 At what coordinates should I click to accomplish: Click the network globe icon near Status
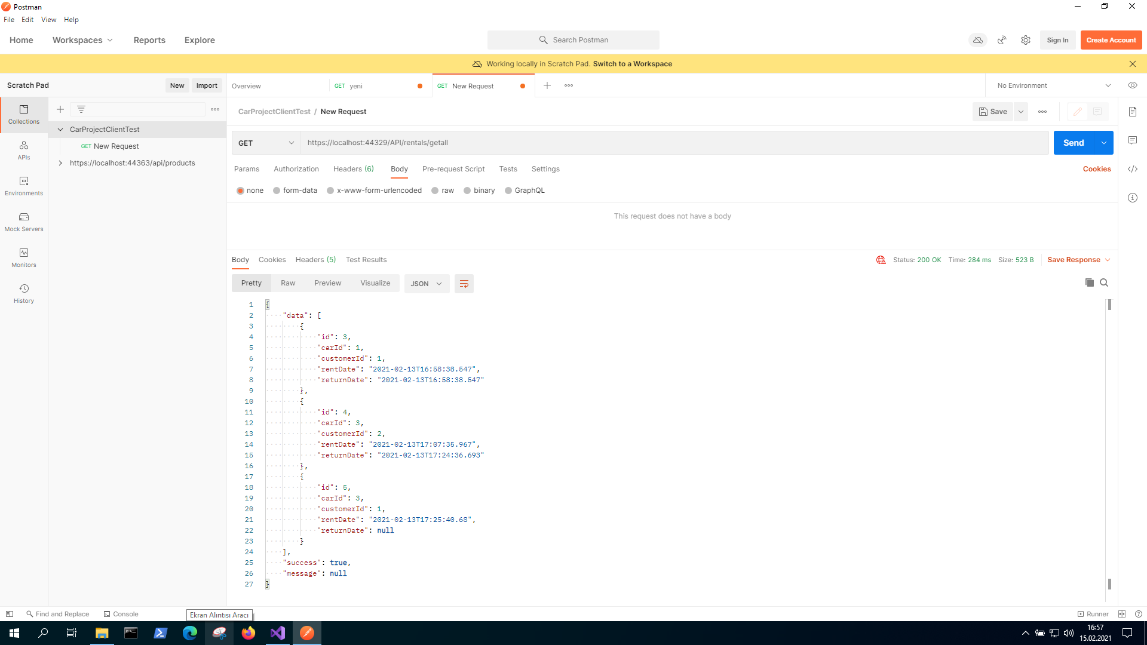tap(881, 260)
